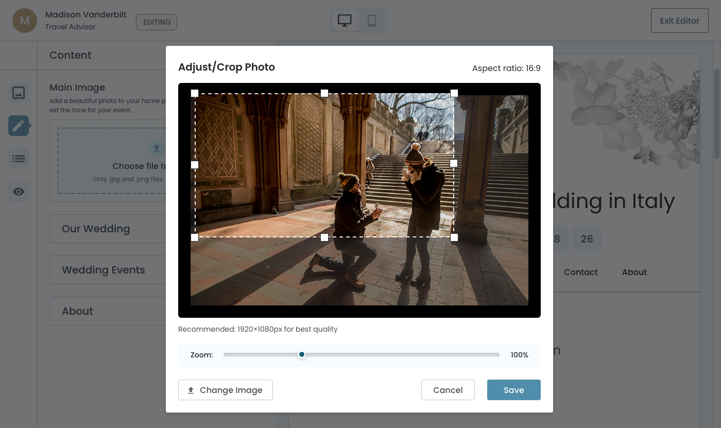The height and width of the screenshot is (428, 721).
Task: Exit the editor
Action: tap(679, 21)
